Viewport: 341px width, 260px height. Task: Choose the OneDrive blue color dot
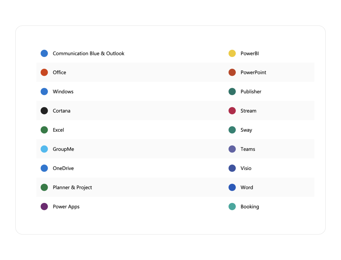tap(44, 168)
